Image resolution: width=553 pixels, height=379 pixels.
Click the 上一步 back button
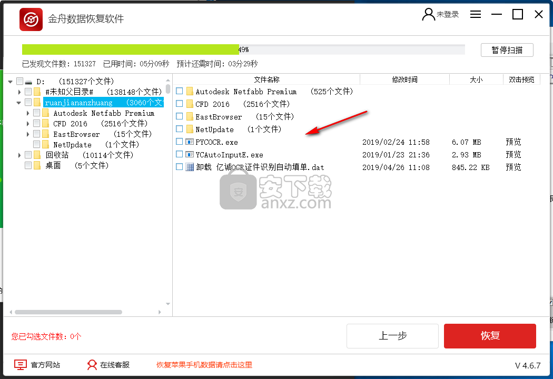392,336
